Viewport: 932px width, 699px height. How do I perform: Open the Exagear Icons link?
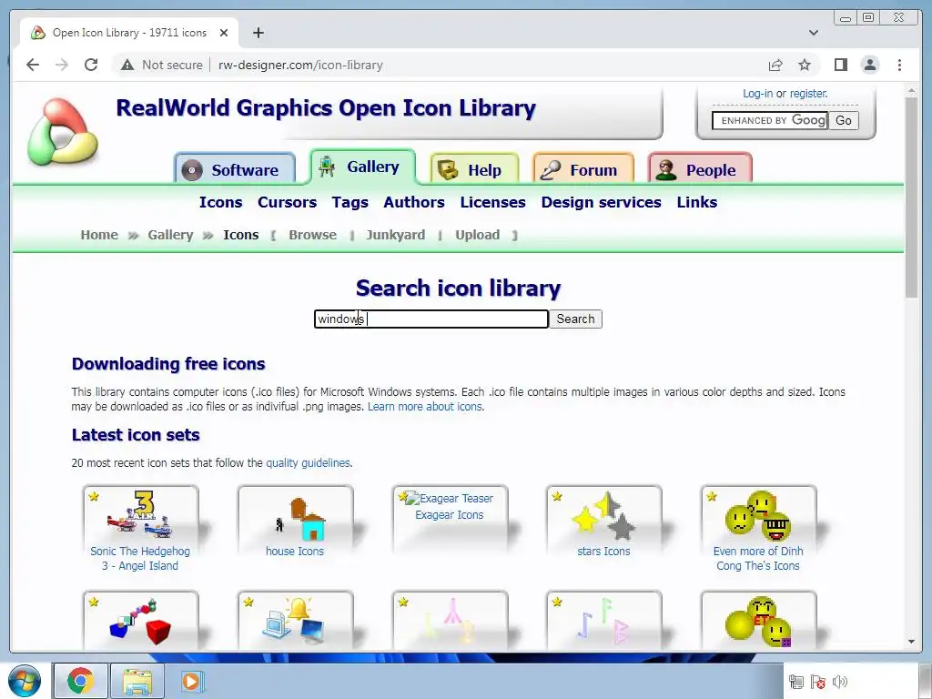click(450, 515)
